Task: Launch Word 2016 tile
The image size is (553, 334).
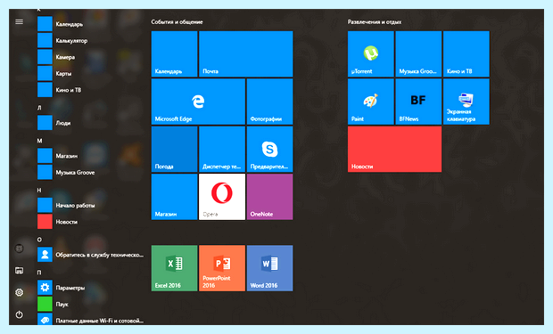Action: [269, 268]
